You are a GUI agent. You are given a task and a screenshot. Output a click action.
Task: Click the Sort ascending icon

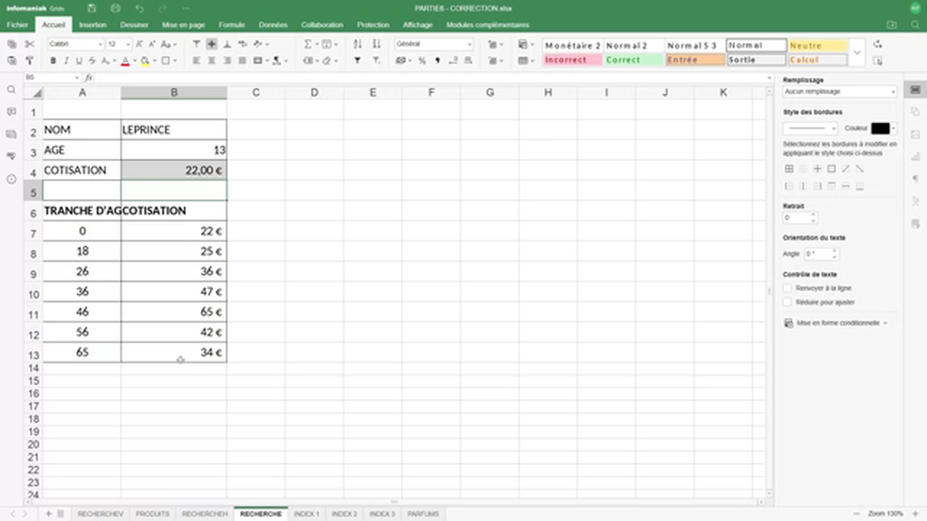[357, 44]
